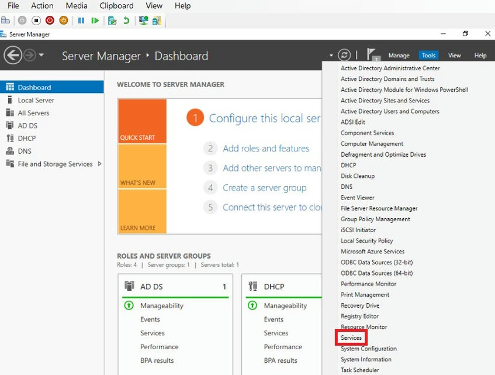The width and height of the screenshot is (495, 375).
Task: Send Ctrl+Alt+Delete via toolbar keyboard icon
Action: tap(5, 20)
